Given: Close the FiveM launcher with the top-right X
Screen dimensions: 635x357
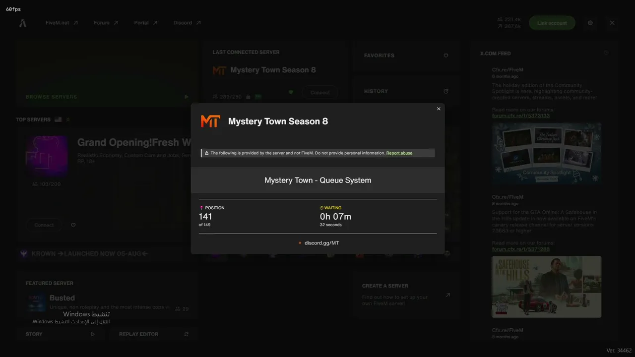Looking at the screenshot, I should (612, 23).
